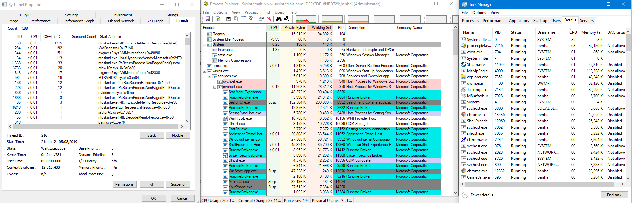The height and width of the screenshot is (203, 632).
Task: Click OK in System Properties dialog
Action: pyautogui.click(x=154, y=198)
